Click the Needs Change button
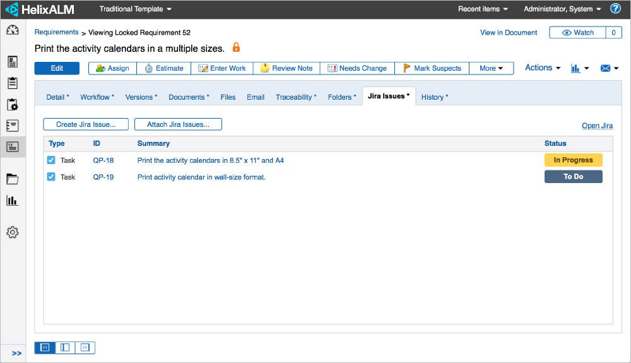The height and width of the screenshot is (363, 631). [x=357, y=68]
